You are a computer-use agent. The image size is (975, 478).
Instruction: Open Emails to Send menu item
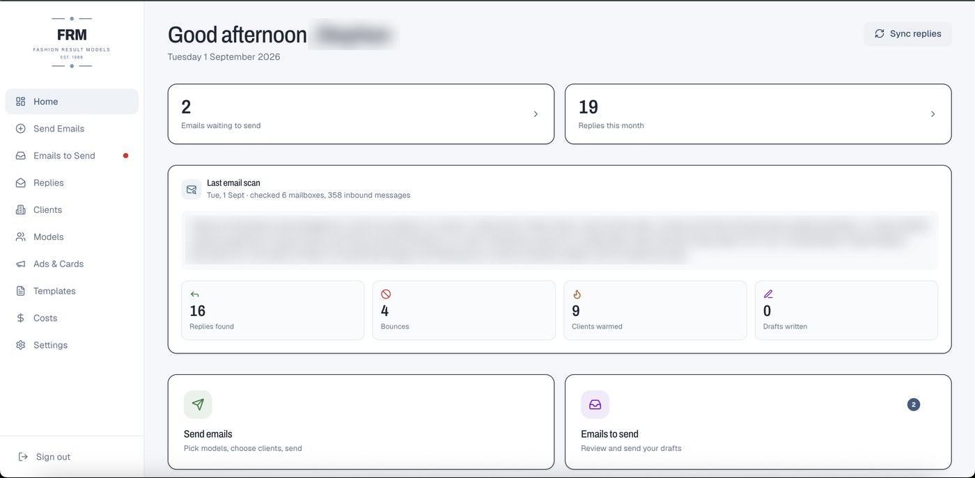click(72, 156)
